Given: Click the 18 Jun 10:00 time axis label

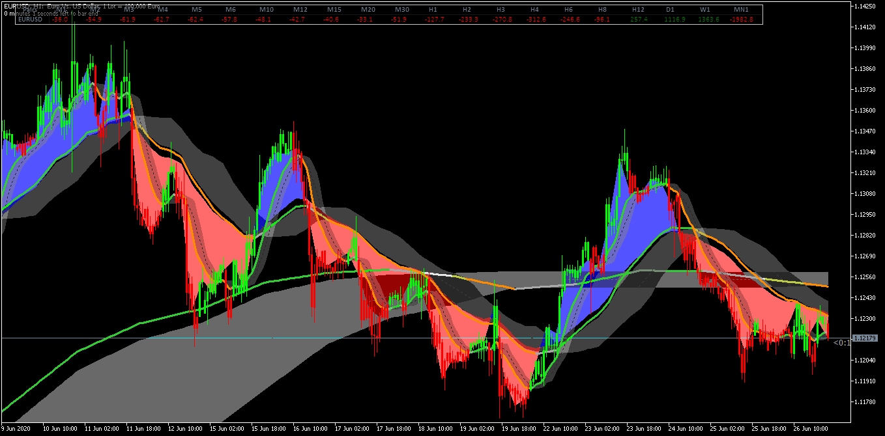Looking at the screenshot, I should 437,429.
